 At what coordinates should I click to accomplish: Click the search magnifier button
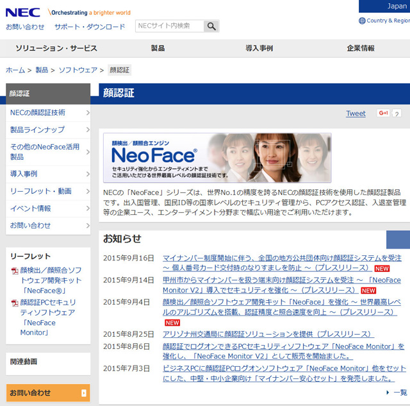(x=211, y=26)
